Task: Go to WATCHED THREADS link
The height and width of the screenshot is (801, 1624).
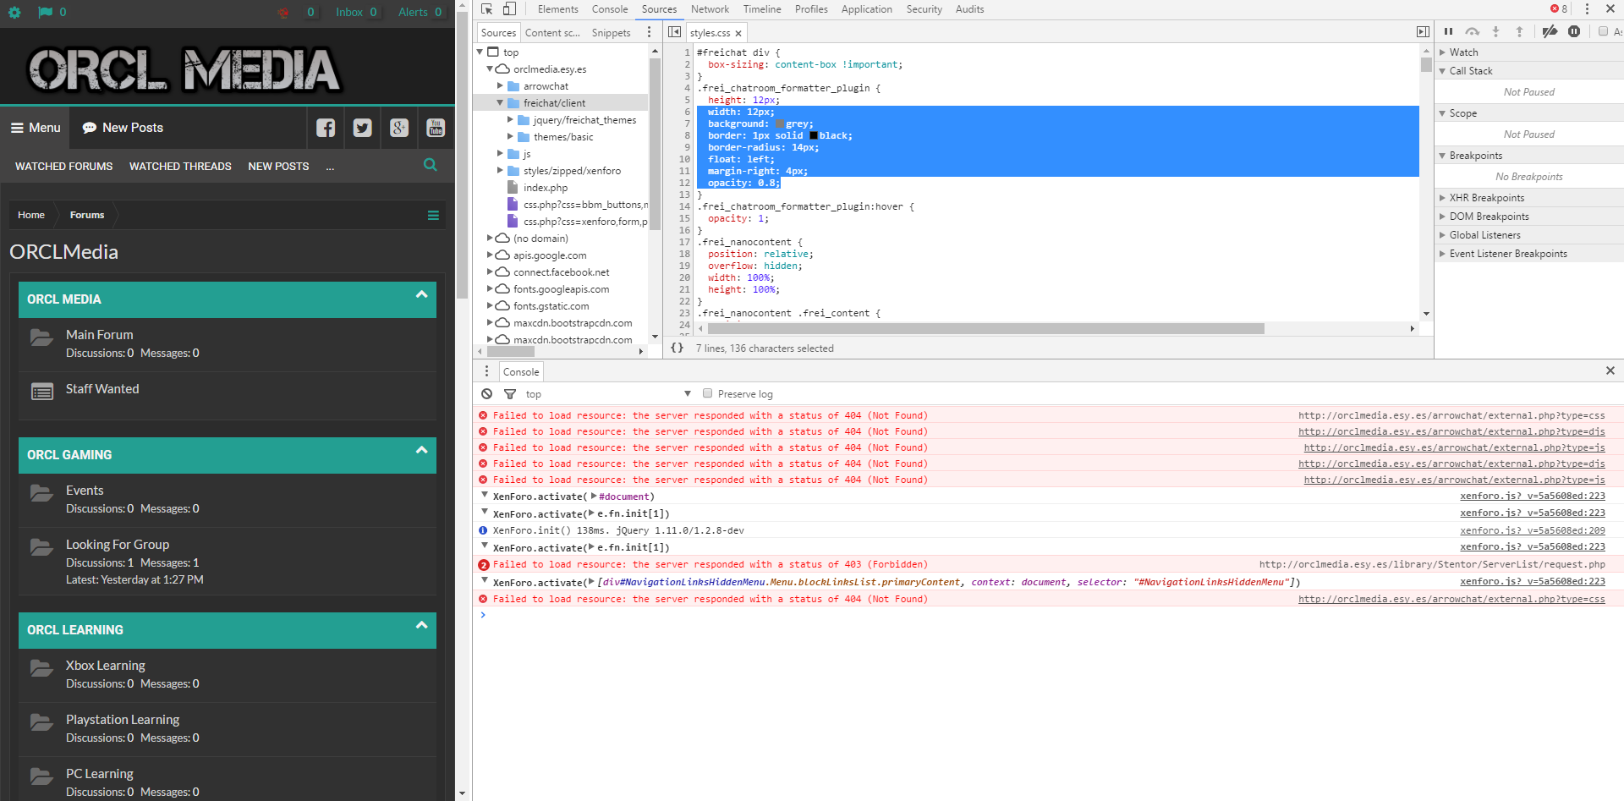Action: 180,167
